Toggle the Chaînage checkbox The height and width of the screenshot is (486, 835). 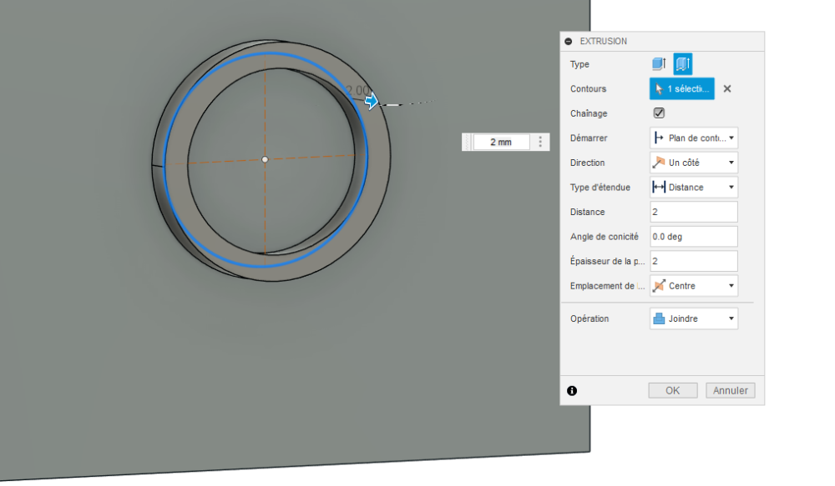tap(659, 113)
